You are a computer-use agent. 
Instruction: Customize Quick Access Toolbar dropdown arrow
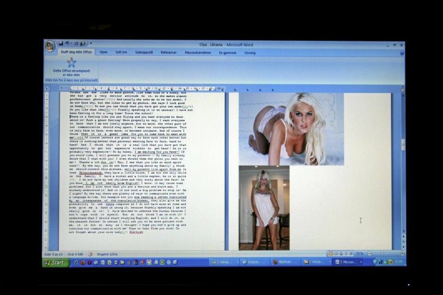coord(91,43)
